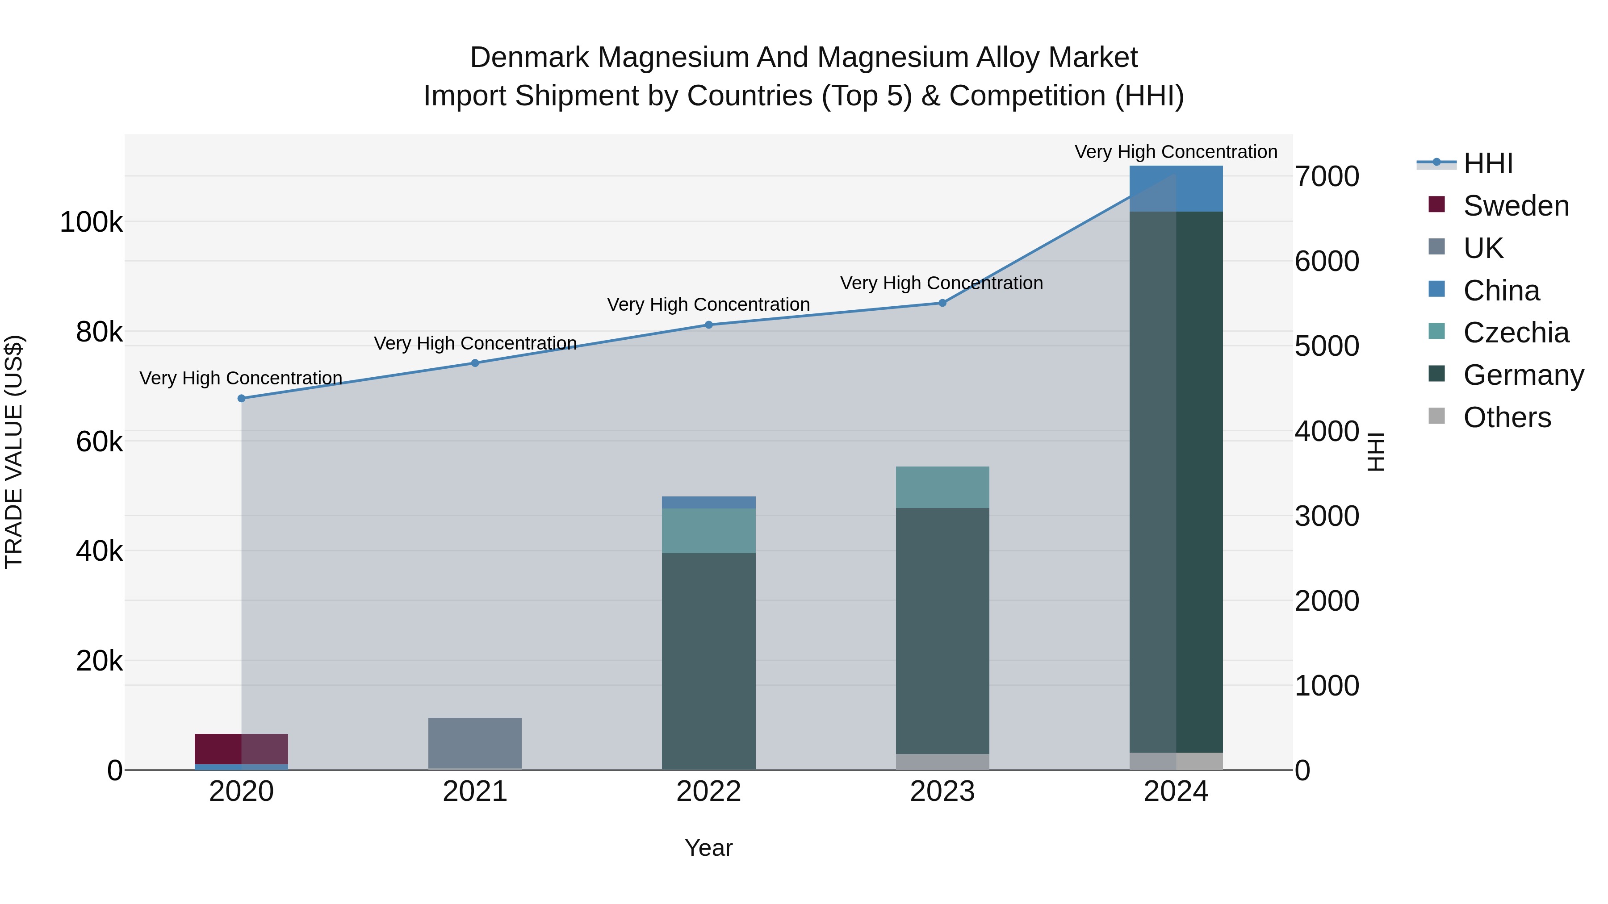Image resolution: width=1608 pixels, height=904 pixels.
Task: Toggle the Sweden legend entry
Action: [x=1499, y=205]
